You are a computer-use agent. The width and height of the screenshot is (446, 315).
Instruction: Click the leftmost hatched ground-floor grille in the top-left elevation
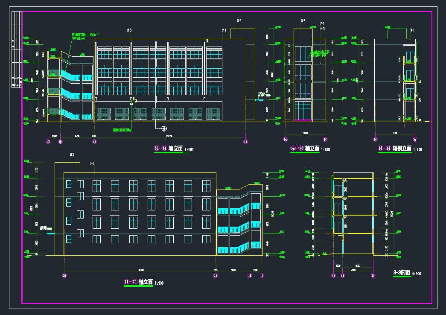pos(104,114)
